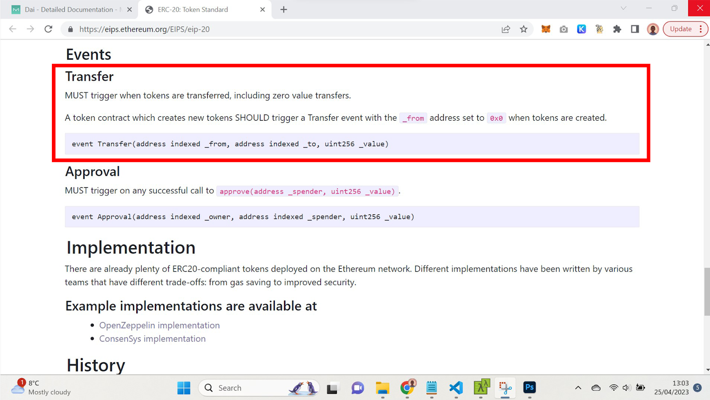Close the ERC-20 Token Standard tab
Screen dimensions: 710x400
tap(263, 9)
